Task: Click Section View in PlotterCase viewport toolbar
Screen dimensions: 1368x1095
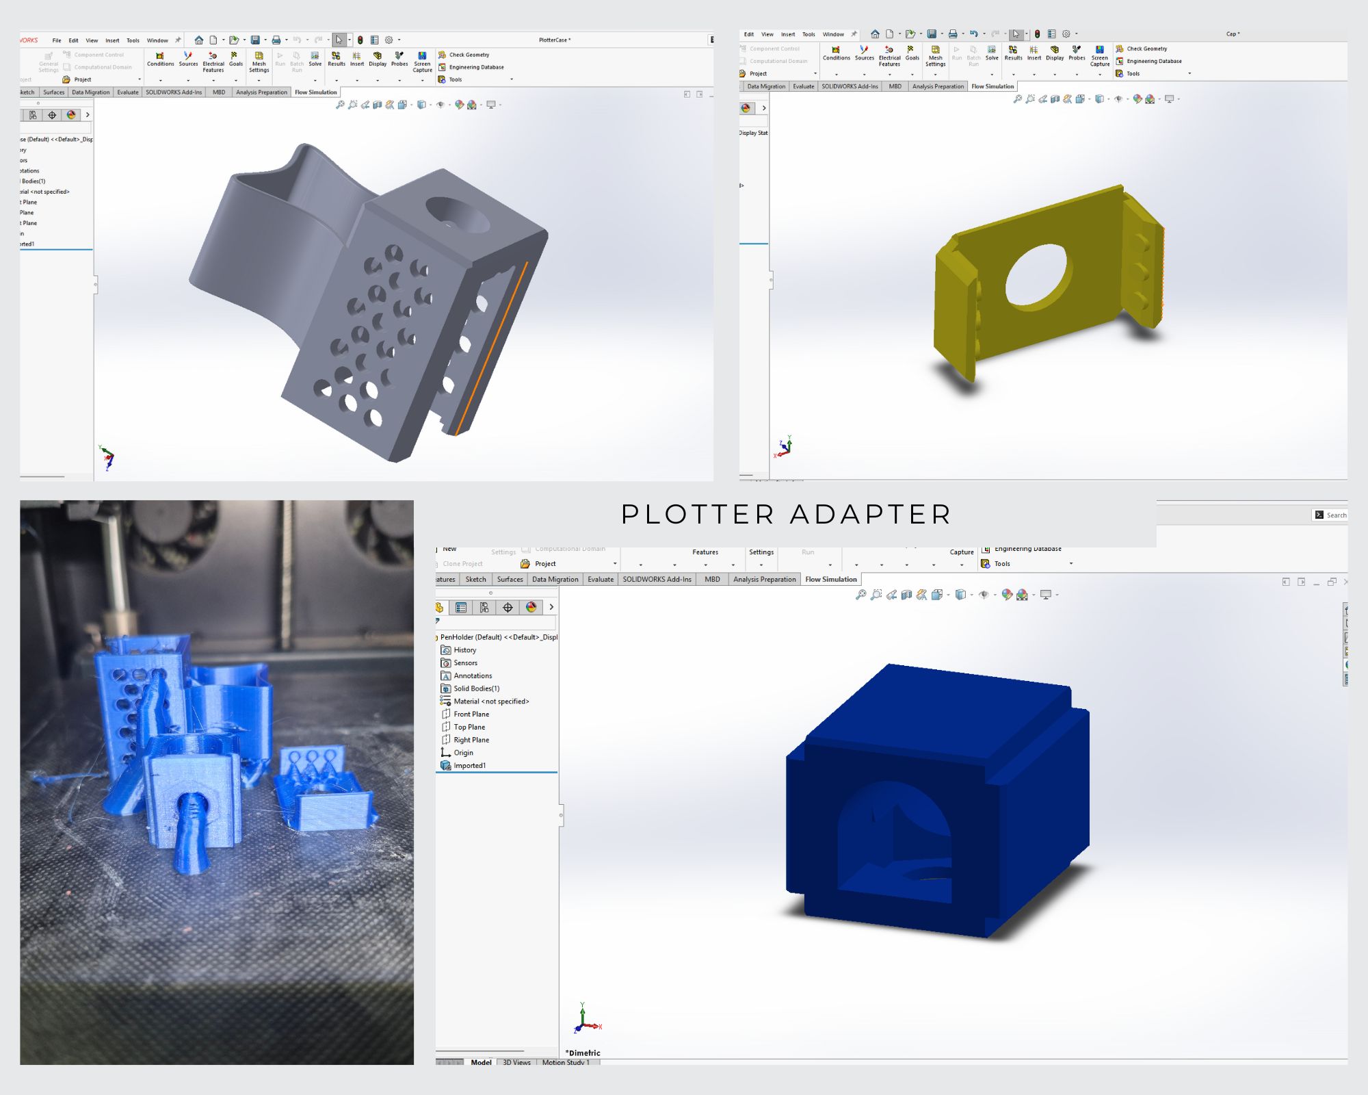Action: [x=378, y=105]
